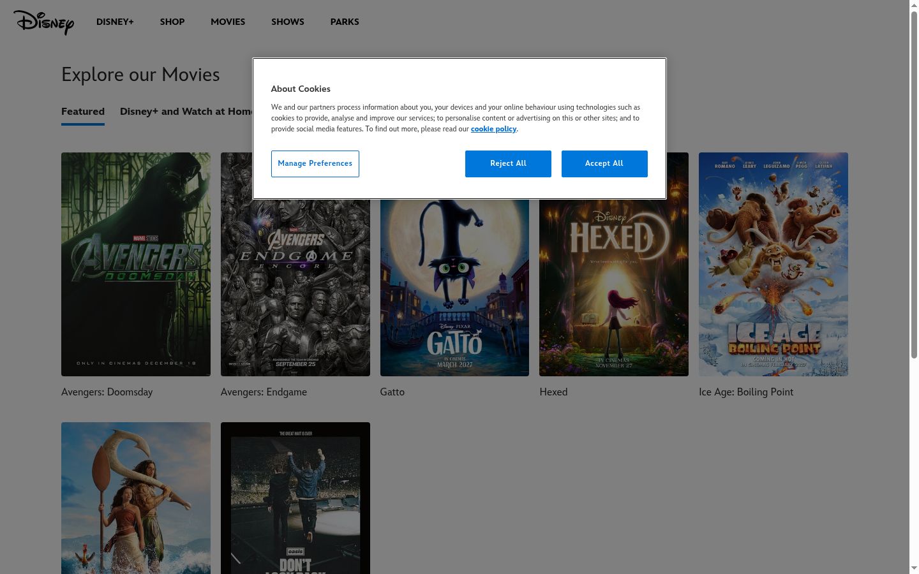
Task: Open the Hexed movie poster
Action: pos(614,287)
